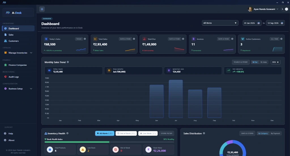The height and width of the screenshot is (156, 290).
Task: Switch chart to Area view
Action: tap(264, 62)
